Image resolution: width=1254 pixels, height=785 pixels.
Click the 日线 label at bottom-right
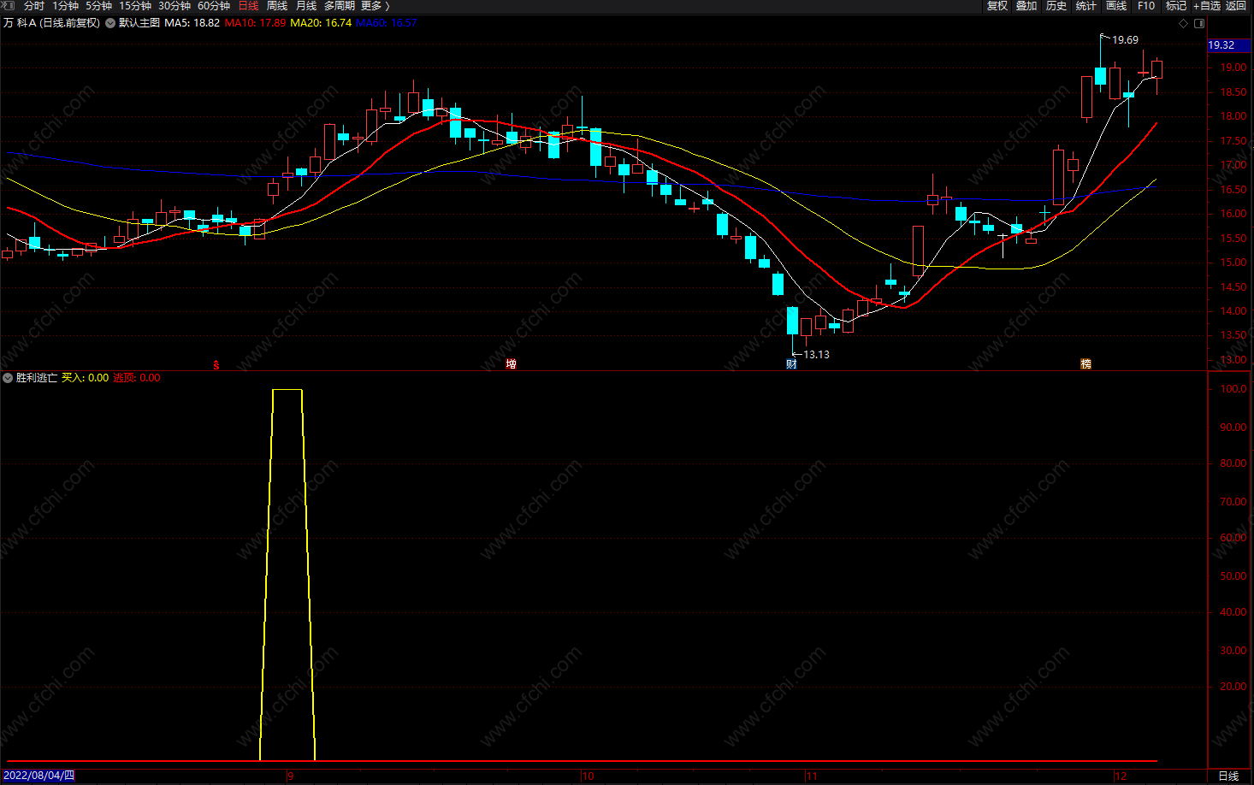[1228, 776]
